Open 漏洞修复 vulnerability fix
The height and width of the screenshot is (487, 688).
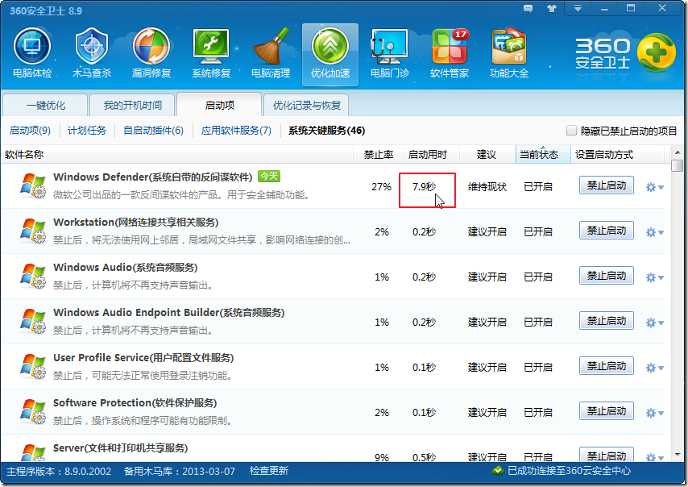pyautogui.click(x=151, y=53)
